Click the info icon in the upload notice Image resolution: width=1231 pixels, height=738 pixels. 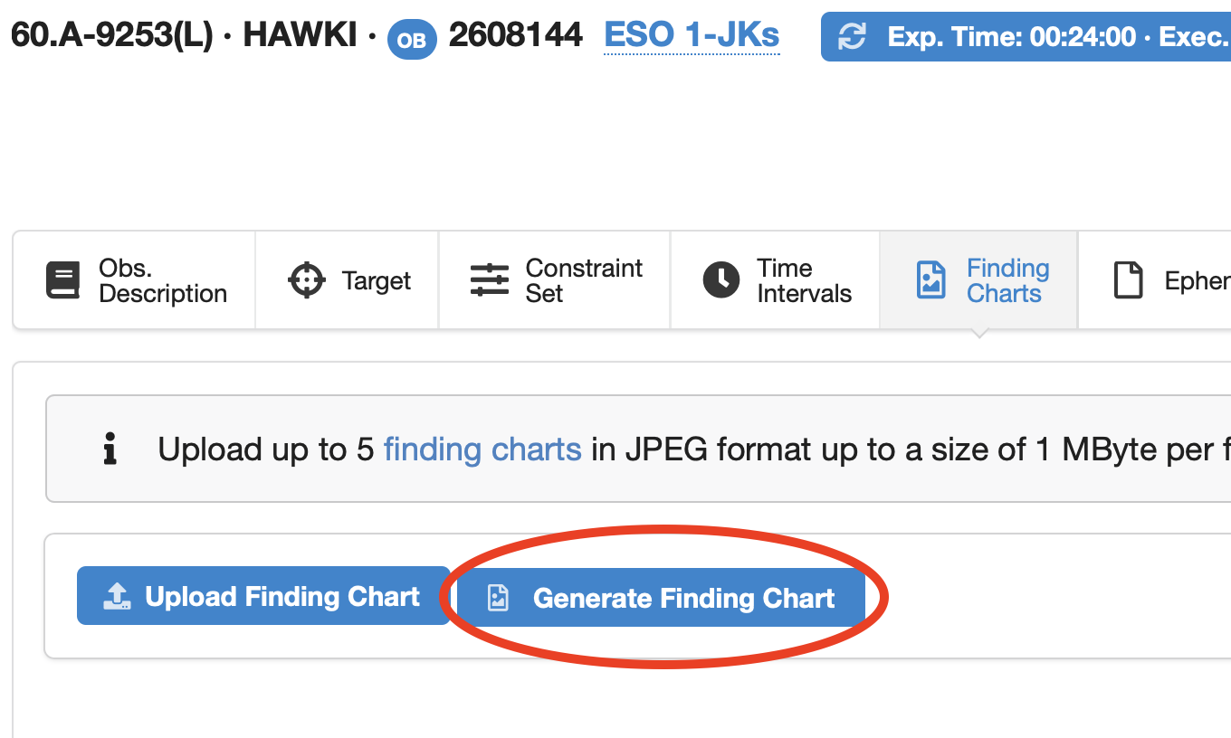pyautogui.click(x=110, y=449)
